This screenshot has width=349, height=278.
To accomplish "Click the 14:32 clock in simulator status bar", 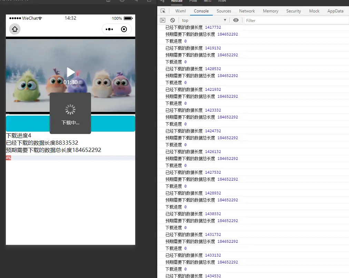I will [70, 18].
